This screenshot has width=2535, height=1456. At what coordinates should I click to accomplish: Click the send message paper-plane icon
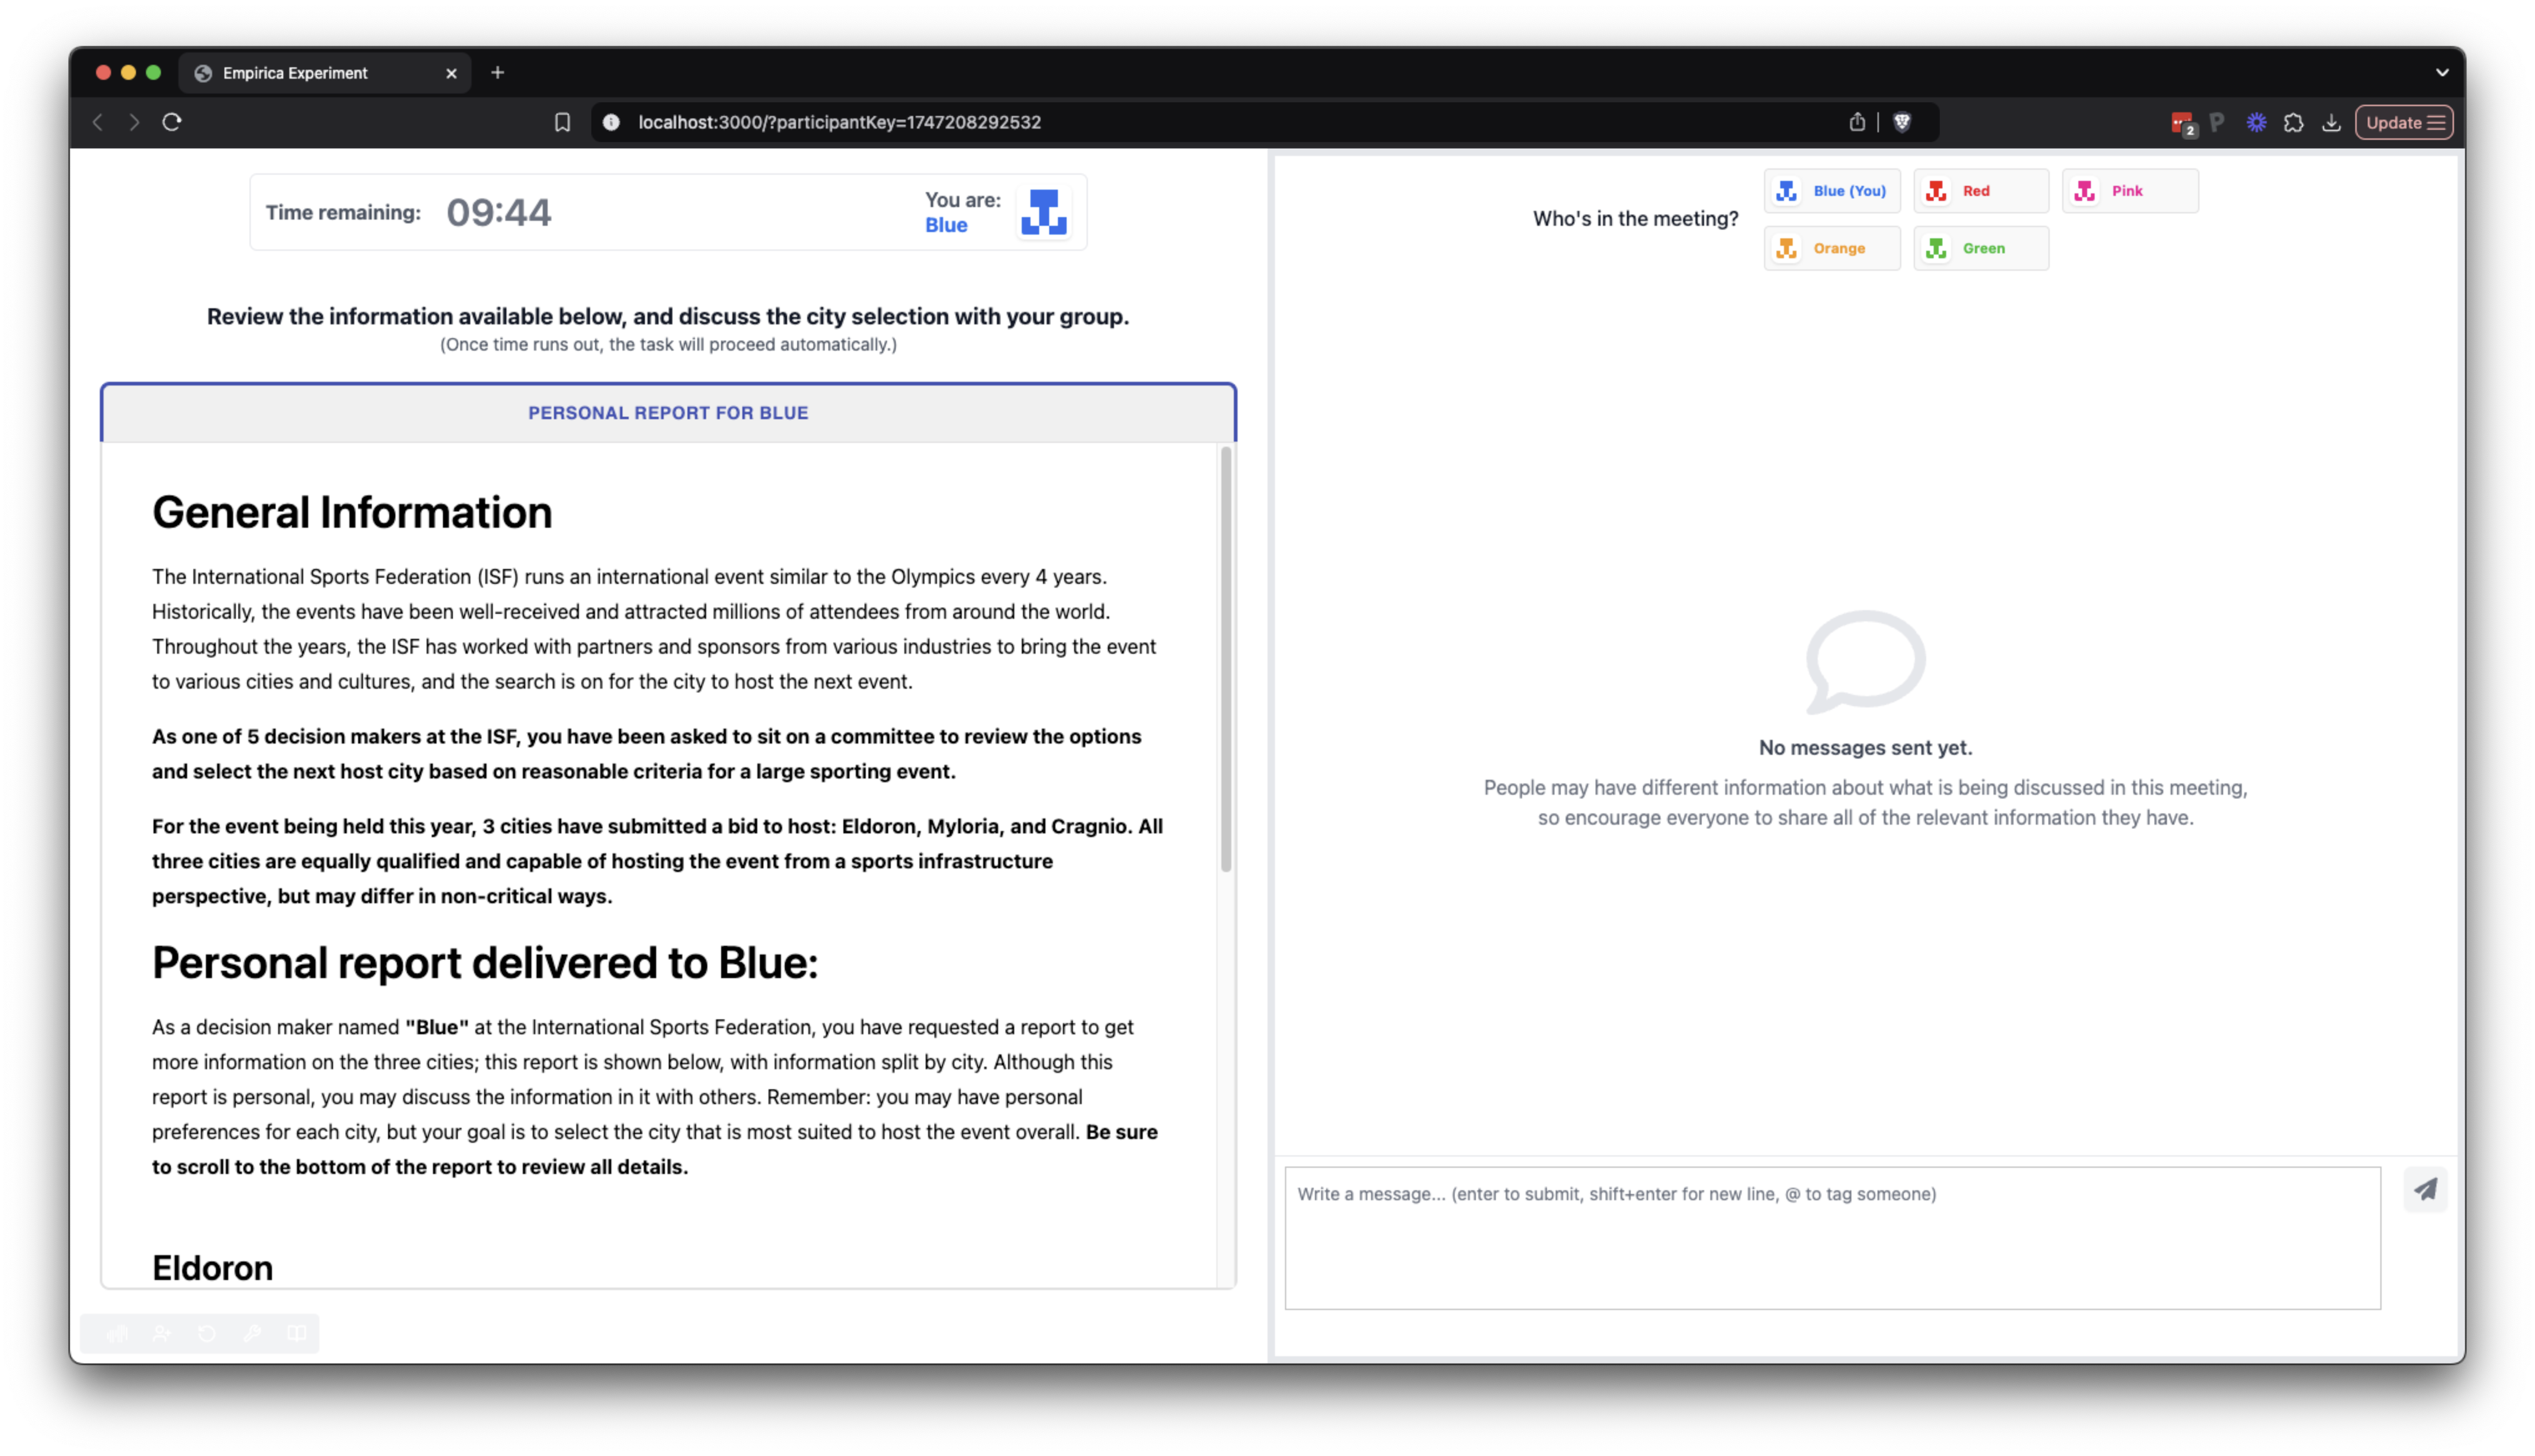2425,1189
